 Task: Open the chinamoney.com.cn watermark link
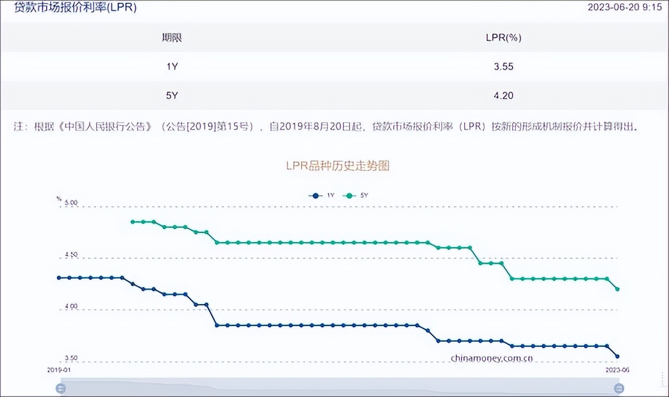click(491, 358)
